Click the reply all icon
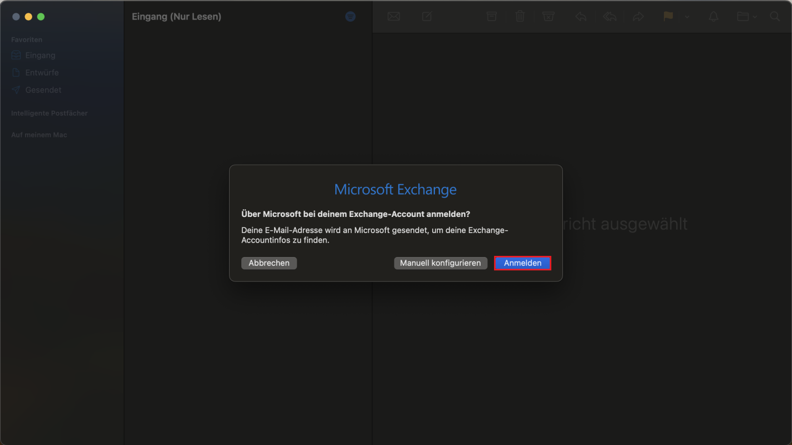Screen dimensions: 792x445 tap(610, 17)
